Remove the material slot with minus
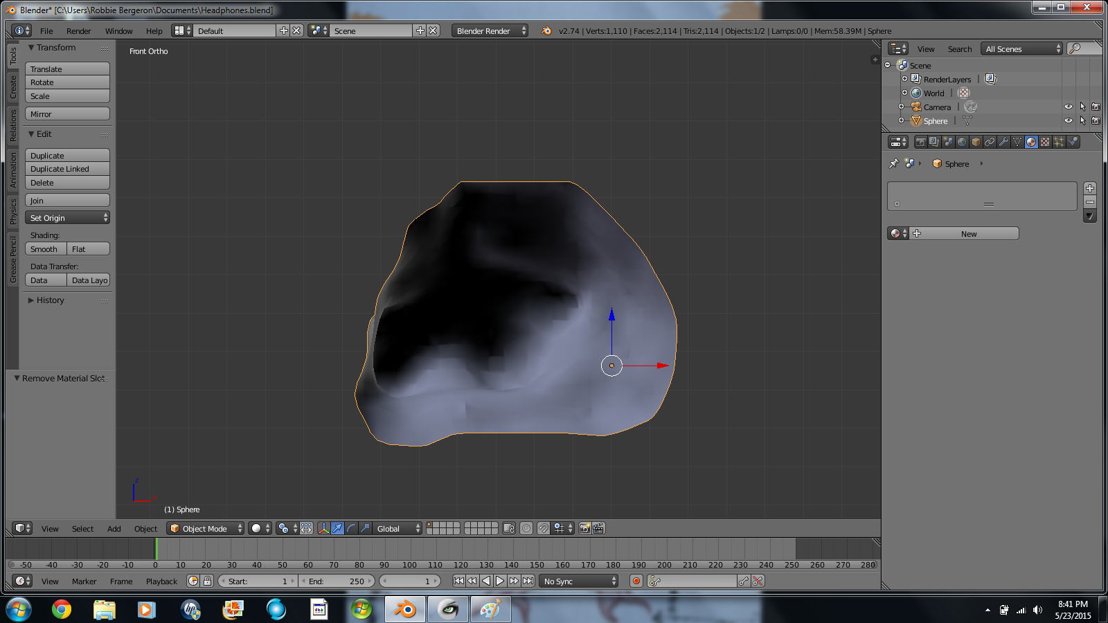This screenshot has width=1108, height=623. tap(1090, 202)
